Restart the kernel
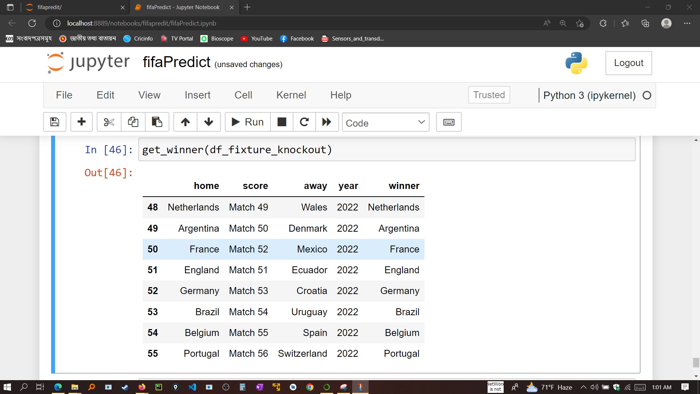 [x=304, y=122]
